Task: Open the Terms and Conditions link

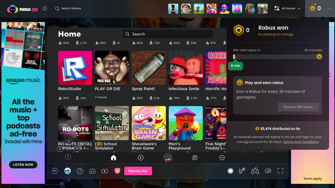Action: [301, 142]
